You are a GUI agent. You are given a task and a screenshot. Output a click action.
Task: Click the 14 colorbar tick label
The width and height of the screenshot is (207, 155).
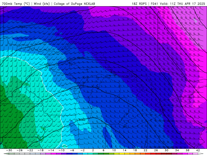coord(124,150)
